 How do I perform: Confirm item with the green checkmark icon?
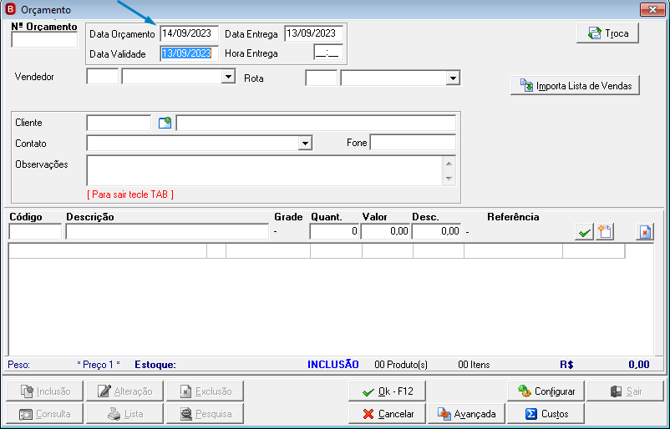tap(584, 232)
